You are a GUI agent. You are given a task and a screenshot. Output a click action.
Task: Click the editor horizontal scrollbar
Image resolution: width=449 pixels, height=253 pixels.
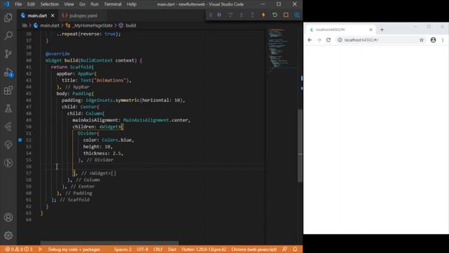tap(109, 243)
